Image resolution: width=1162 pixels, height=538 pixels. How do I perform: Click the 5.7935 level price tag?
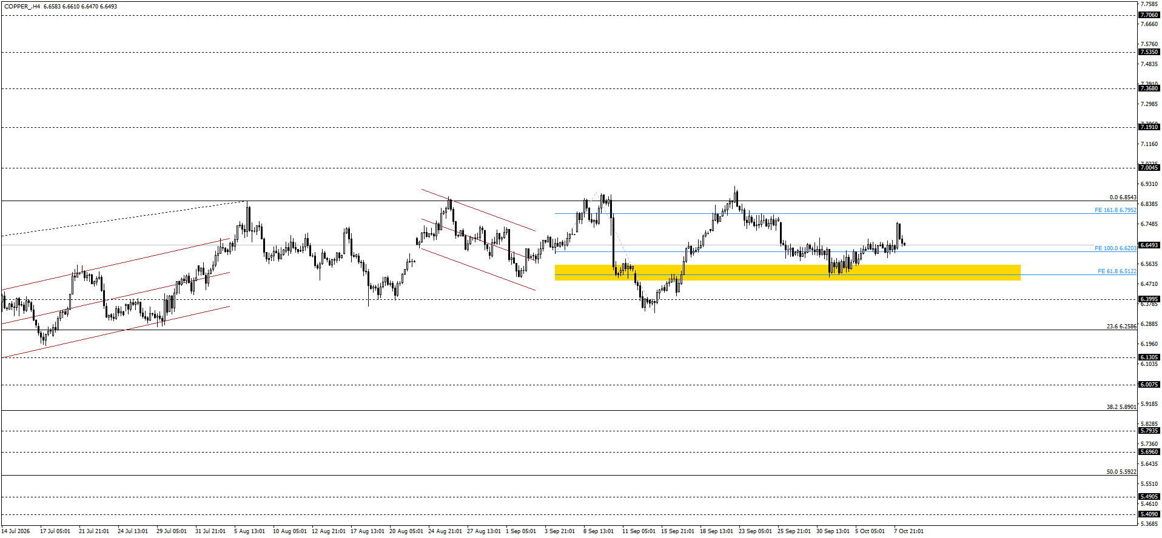[x=1149, y=431]
